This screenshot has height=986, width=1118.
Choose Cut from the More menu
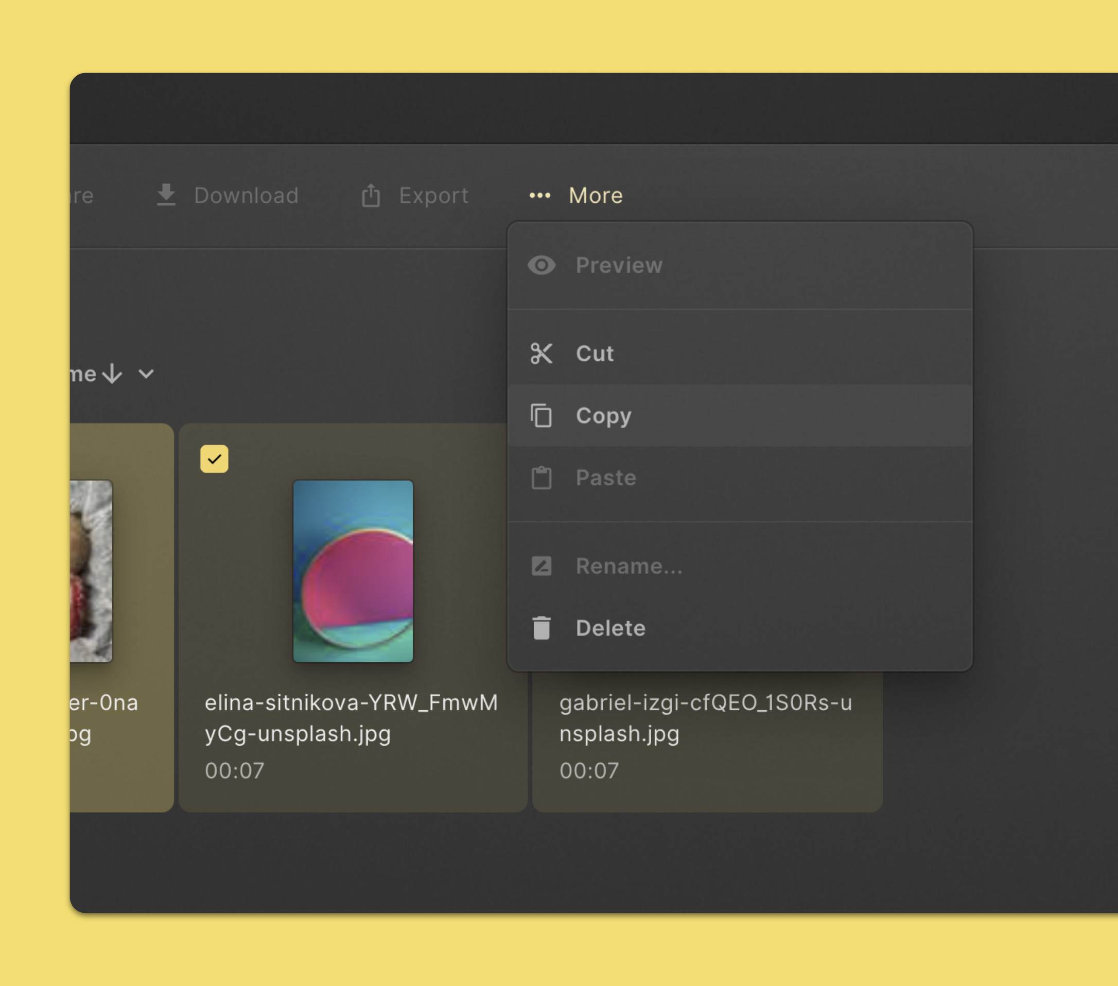(x=740, y=353)
